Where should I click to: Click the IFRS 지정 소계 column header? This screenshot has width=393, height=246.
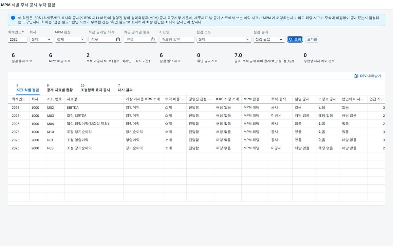click(228, 99)
